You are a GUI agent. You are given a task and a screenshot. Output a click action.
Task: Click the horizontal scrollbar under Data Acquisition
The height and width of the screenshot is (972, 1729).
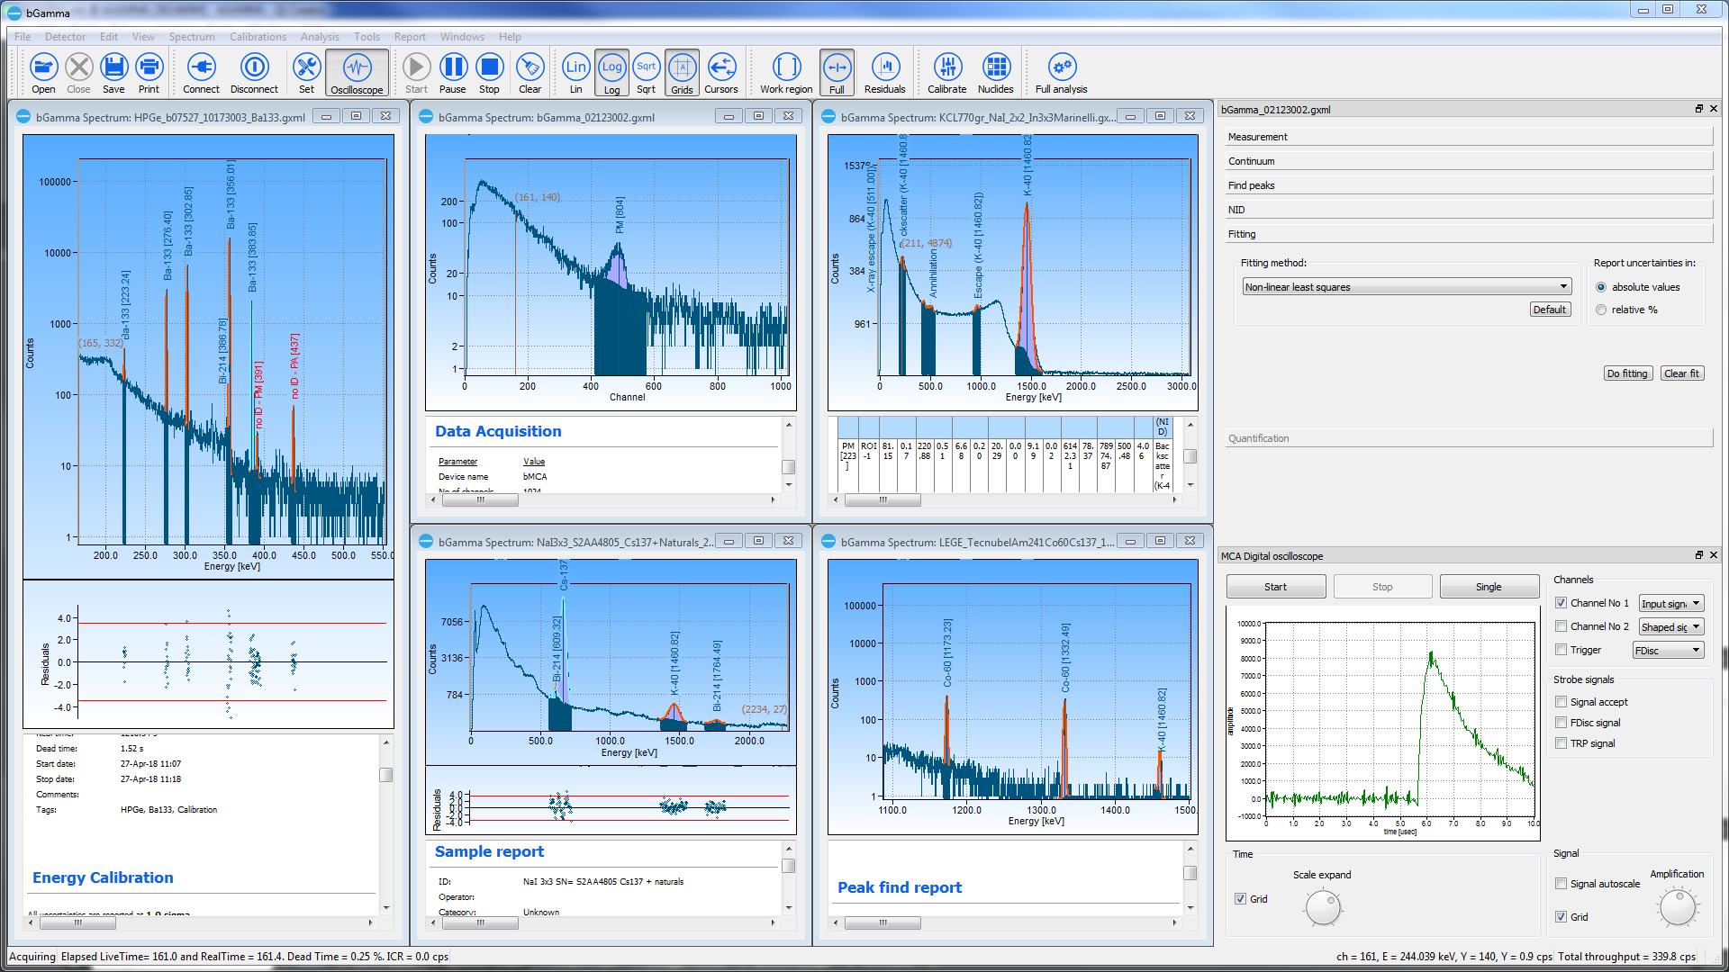(604, 499)
